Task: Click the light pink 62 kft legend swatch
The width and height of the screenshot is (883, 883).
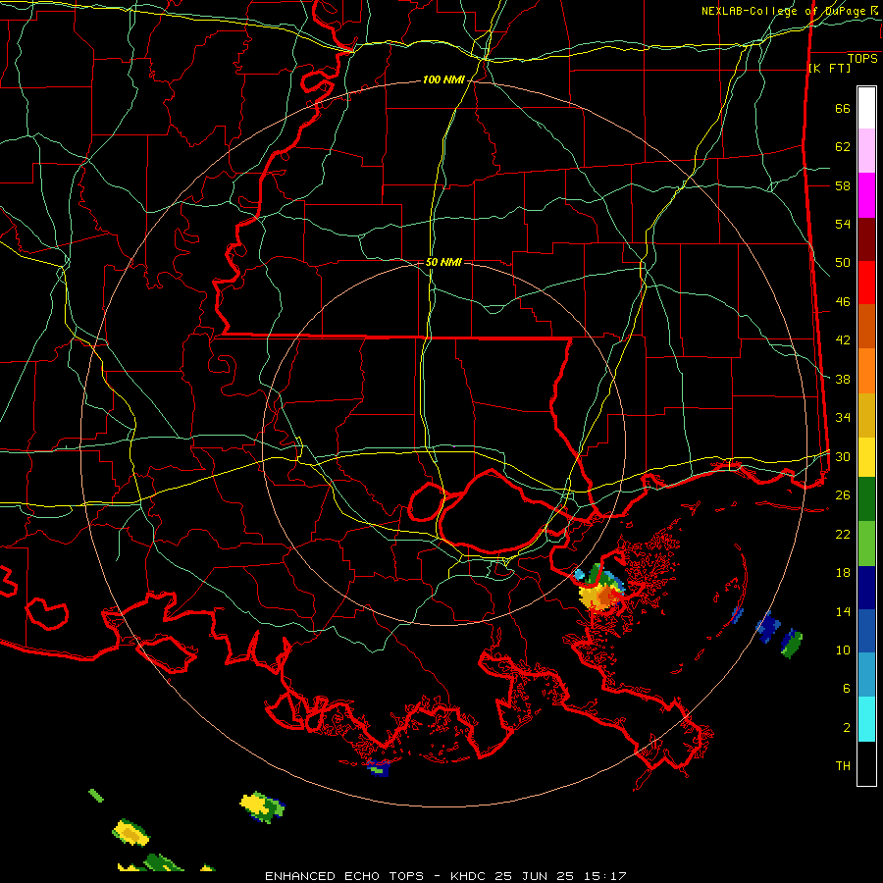Action: [x=866, y=151]
